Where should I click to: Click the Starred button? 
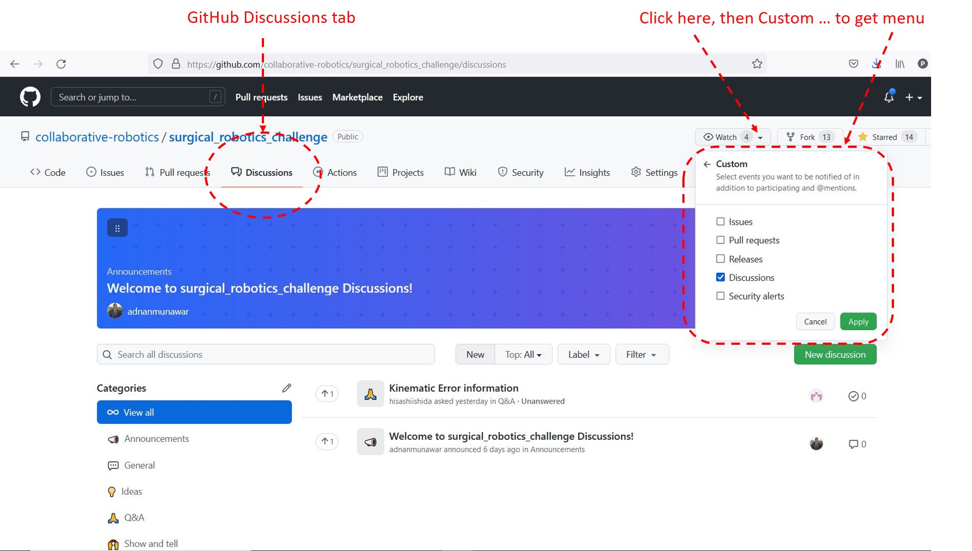click(888, 137)
